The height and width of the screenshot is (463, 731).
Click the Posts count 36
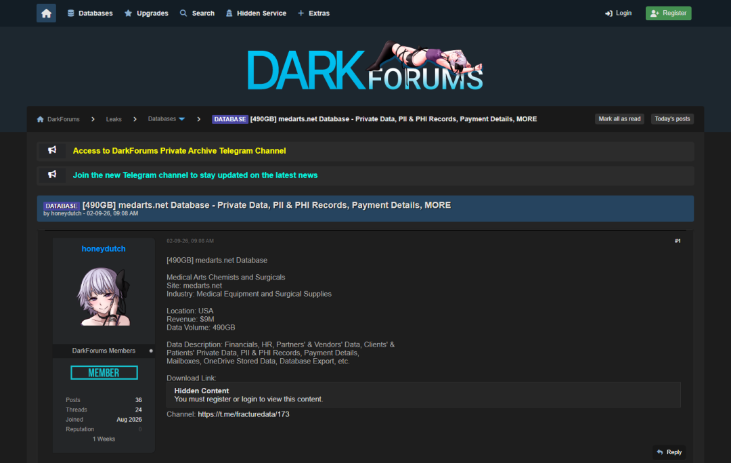pyautogui.click(x=139, y=400)
